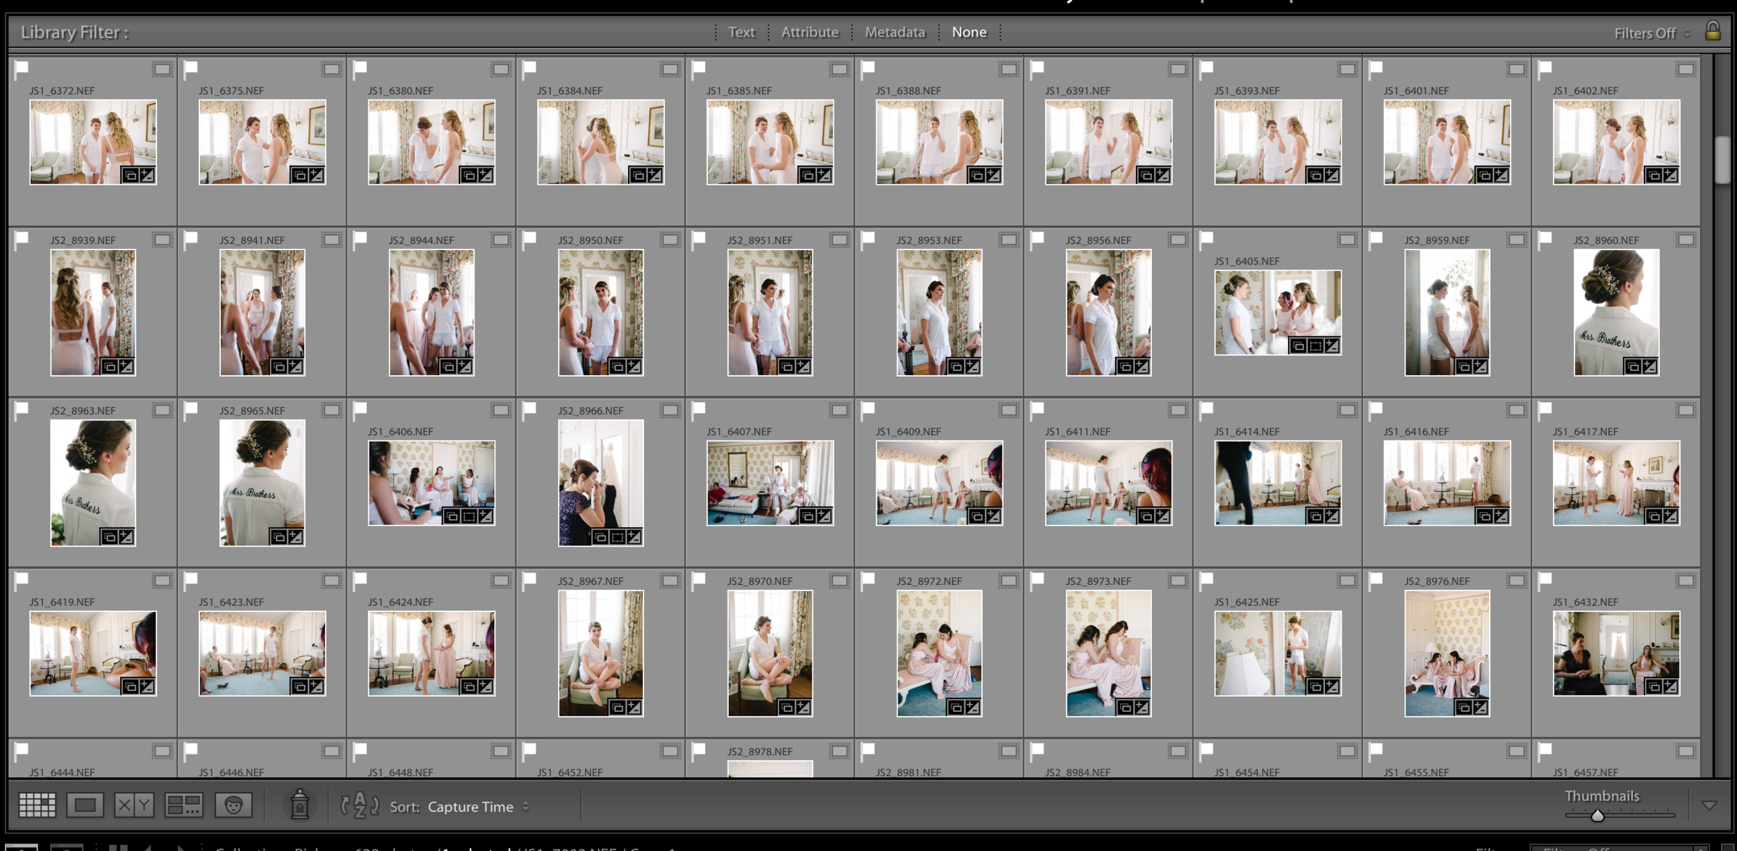The image size is (1737, 851).
Task: Click the Library Filter label
Action: pos(74,32)
